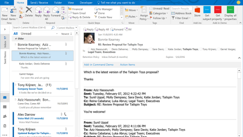243x137 pixels.
Task: Click the Unread/ Read button
Action: [x=159, y=8]
